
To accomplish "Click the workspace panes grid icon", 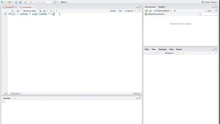I will (55, 2).
